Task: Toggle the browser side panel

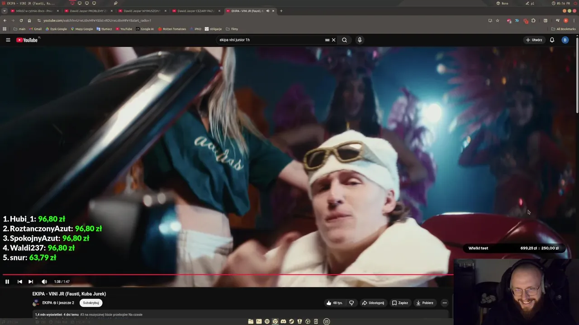Action: [x=546, y=20]
